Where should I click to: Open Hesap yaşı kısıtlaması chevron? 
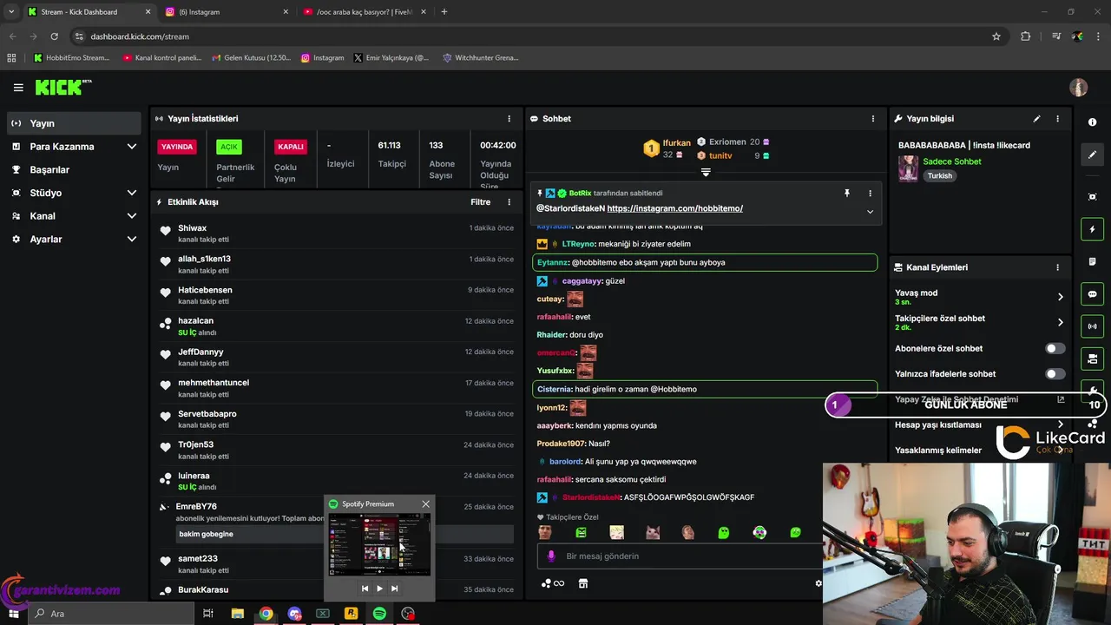pos(1060,424)
